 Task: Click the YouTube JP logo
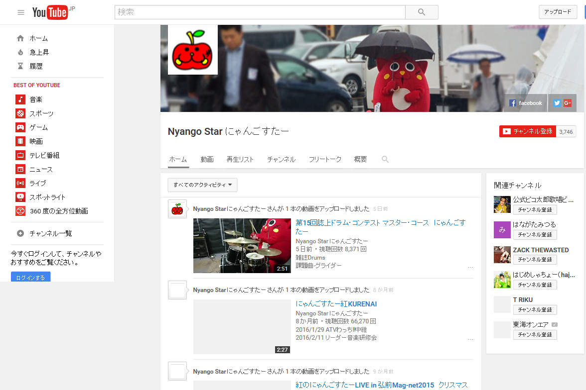[53, 12]
